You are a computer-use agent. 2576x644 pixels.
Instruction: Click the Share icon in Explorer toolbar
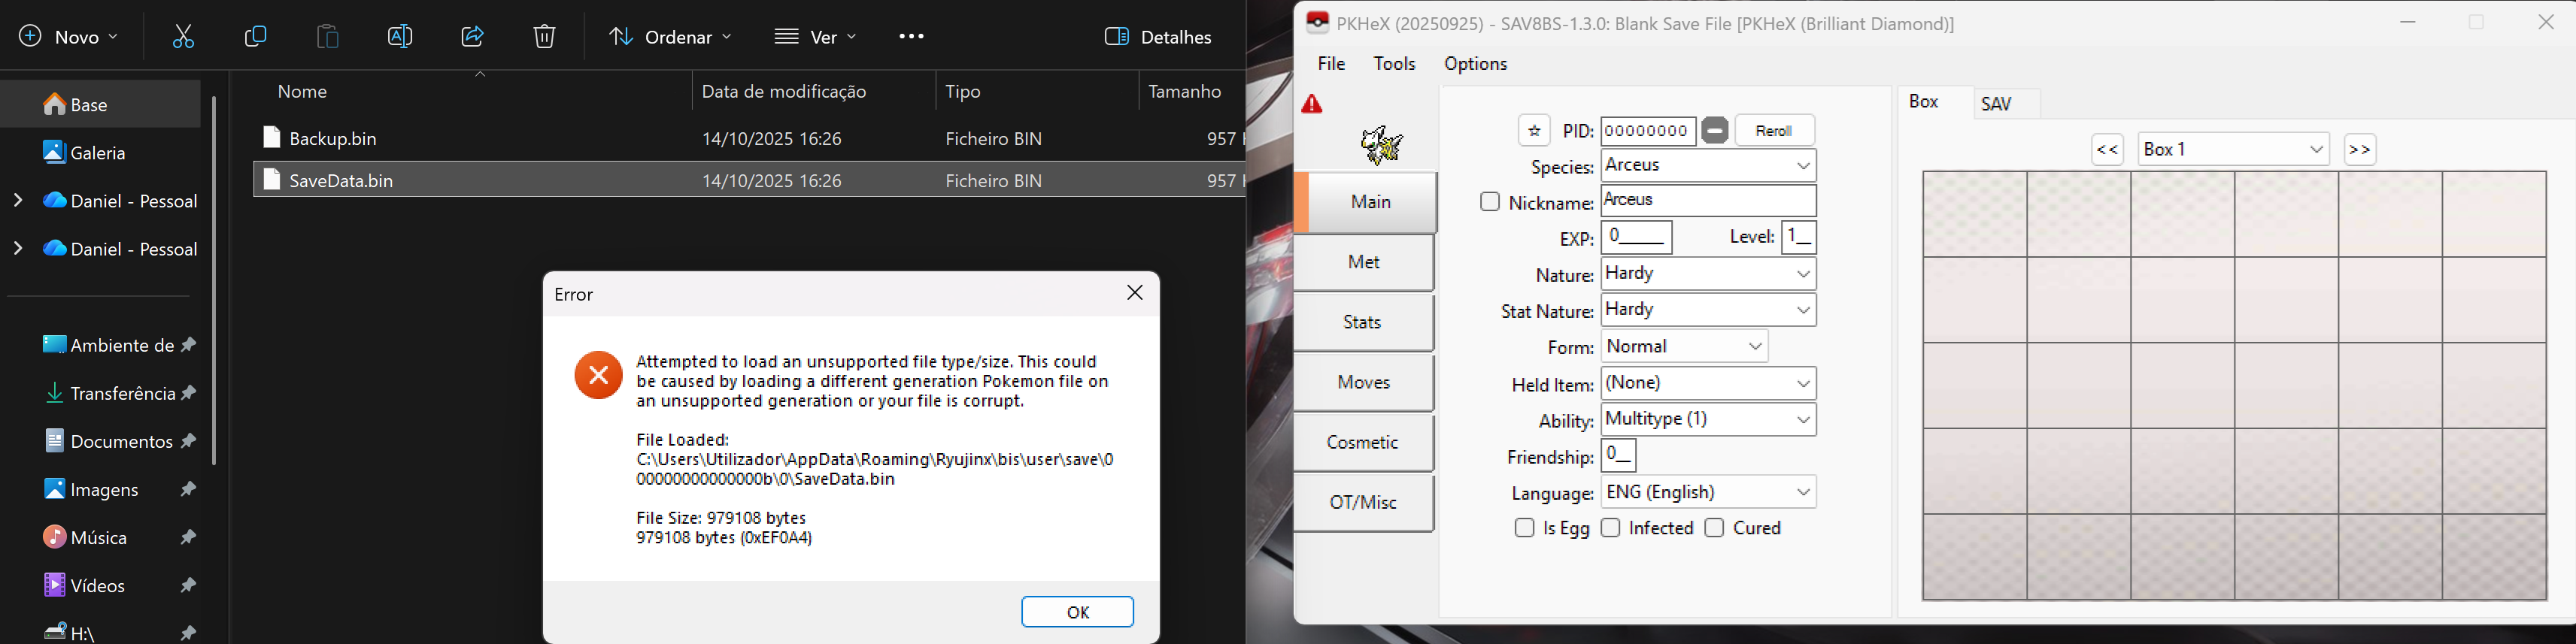[472, 37]
